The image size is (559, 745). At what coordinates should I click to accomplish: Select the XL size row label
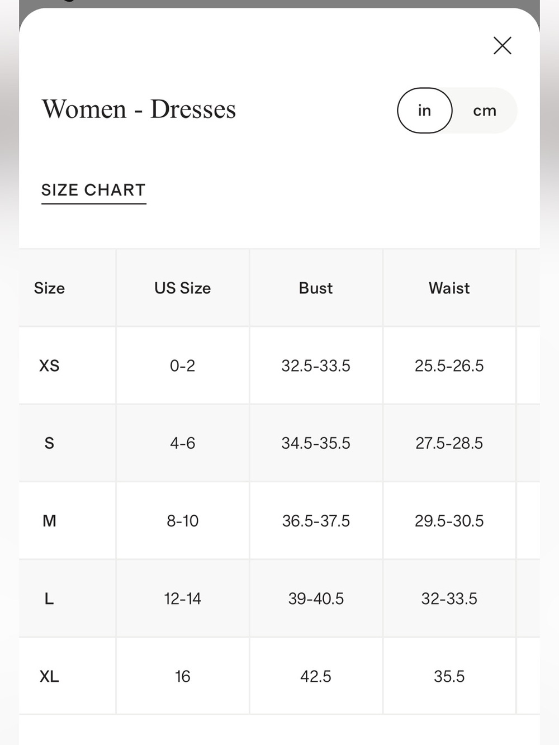coord(49,676)
